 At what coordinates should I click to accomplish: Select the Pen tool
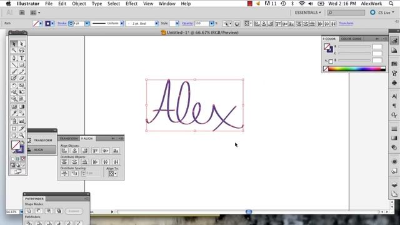tap(14, 58)
